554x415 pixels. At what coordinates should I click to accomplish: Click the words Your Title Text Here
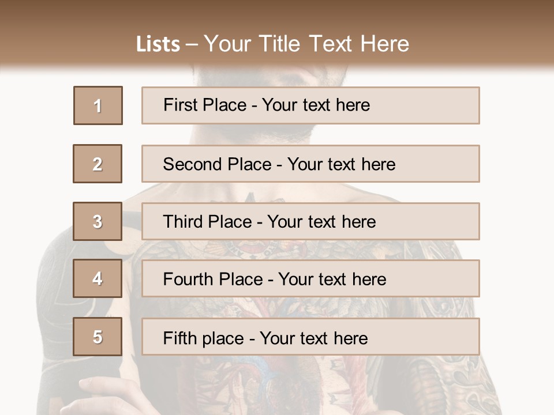coord(306,44)
